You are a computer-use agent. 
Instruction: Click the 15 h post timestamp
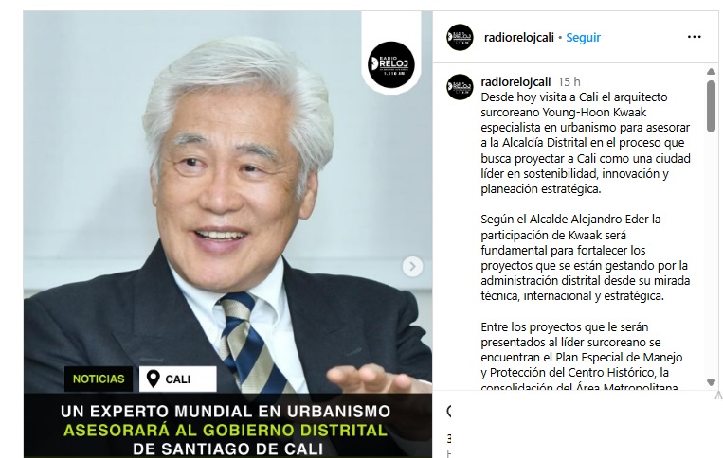(569, 82)
